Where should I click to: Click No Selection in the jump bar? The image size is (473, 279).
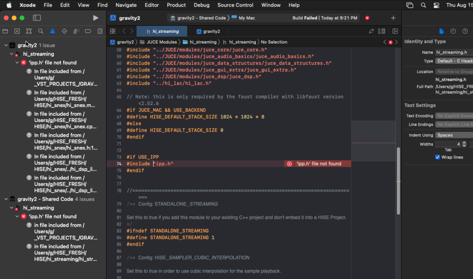point(274,42)
